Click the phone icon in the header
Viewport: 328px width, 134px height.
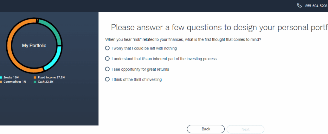299,5
